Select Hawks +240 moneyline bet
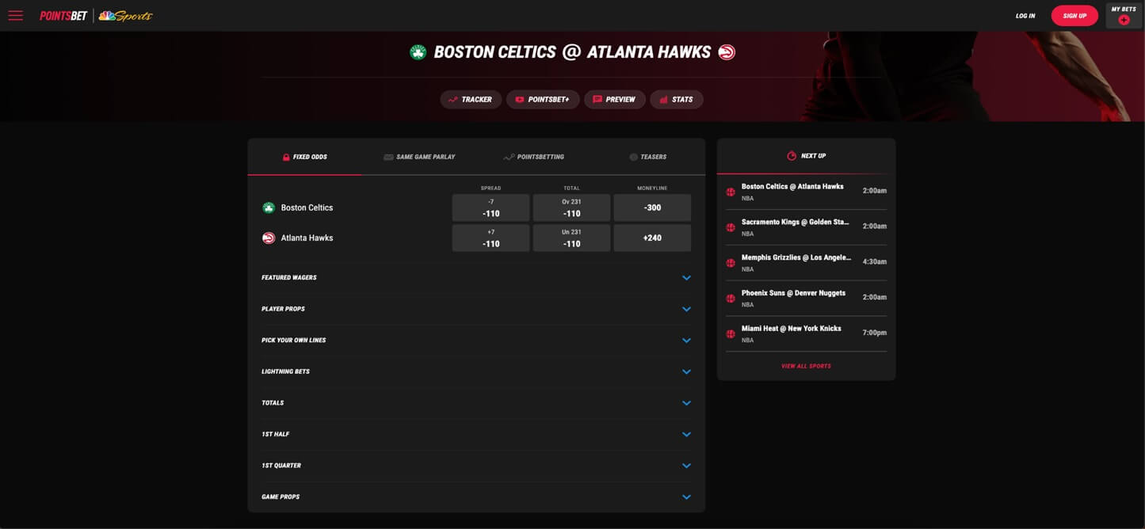Viewport: 1145px width, 529px height. click(x=652, y=238)
